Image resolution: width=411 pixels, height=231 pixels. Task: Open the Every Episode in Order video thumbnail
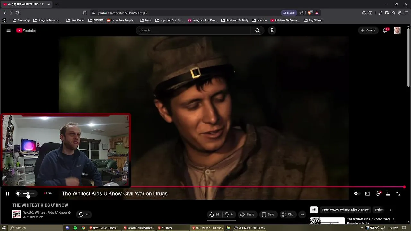[327, 220]
